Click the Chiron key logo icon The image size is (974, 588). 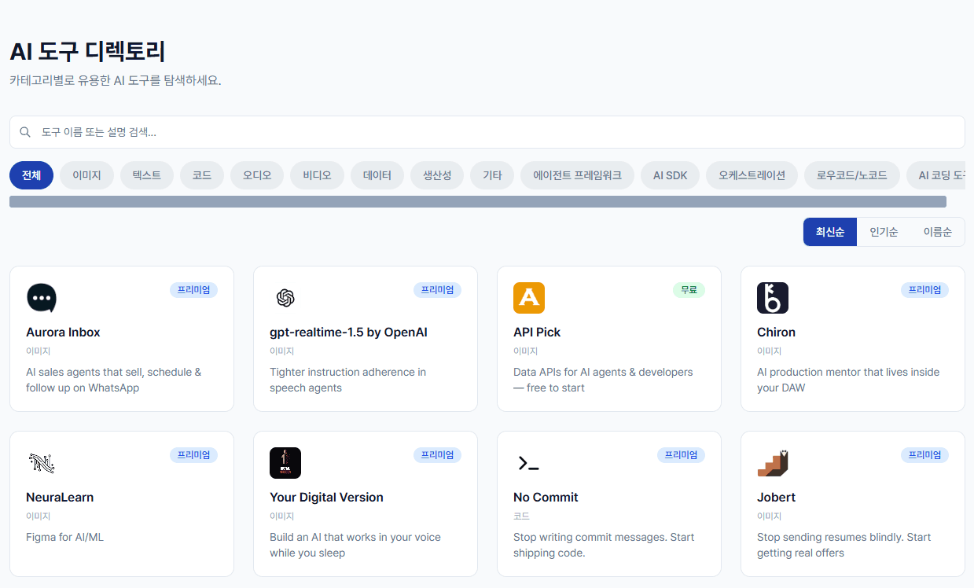click(773, 298)
